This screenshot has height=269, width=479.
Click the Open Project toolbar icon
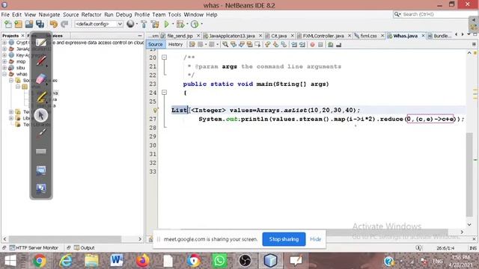pyautogui.click(x=29, y=24)
